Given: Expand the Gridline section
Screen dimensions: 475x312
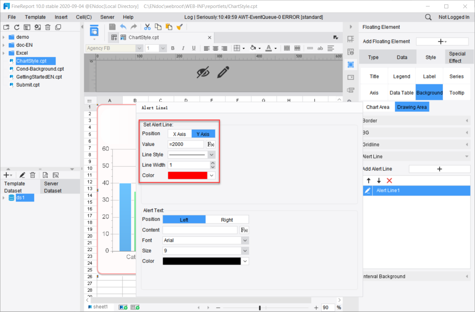Looking at the screenshot, I should [x=467, y=144].
